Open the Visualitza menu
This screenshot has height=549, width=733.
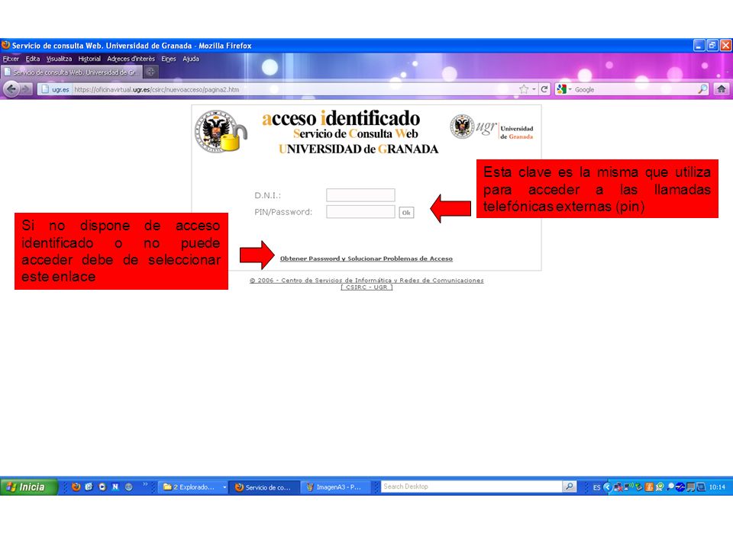click(59, 59)
